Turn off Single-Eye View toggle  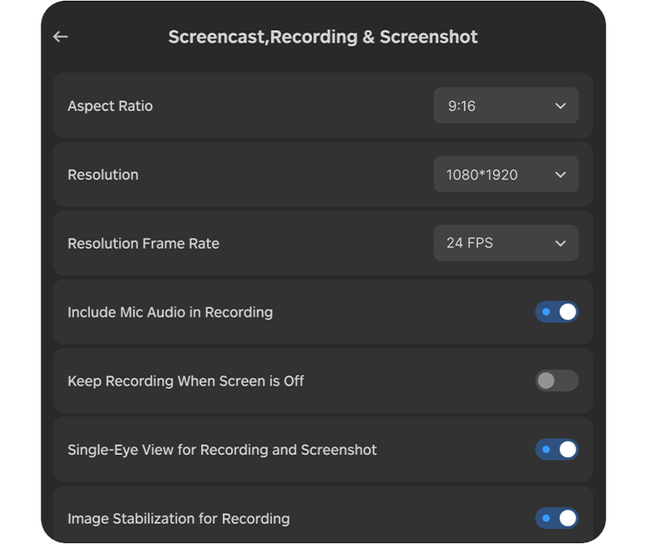556,449
